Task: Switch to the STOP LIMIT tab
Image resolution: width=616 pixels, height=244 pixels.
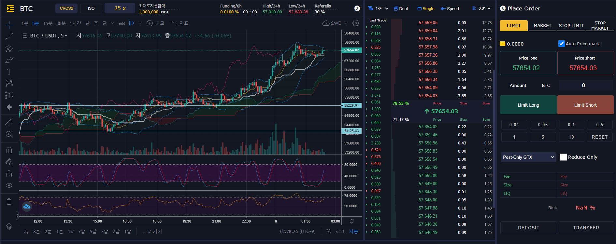Action: [571, 25]
